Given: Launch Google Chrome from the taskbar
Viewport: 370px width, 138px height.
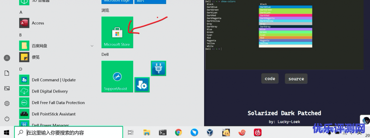Looking at the screenshot, I should 178,133.
